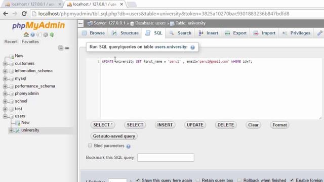
Task: Click the UPDATE query template button
Action: point(195,125)
